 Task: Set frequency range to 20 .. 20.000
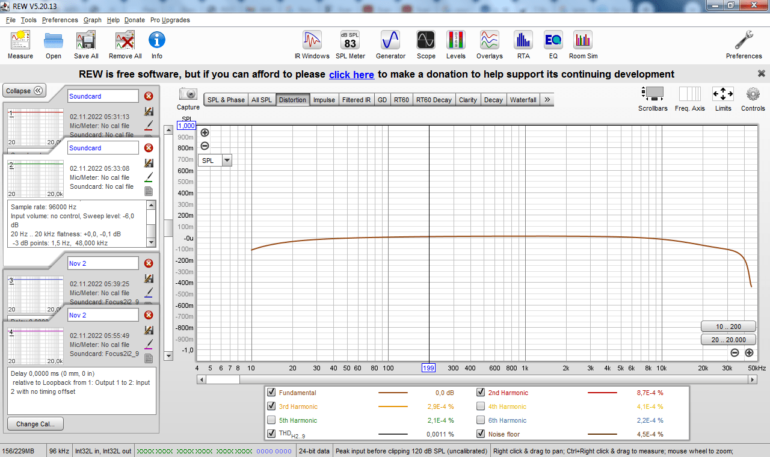pos(728,340)
